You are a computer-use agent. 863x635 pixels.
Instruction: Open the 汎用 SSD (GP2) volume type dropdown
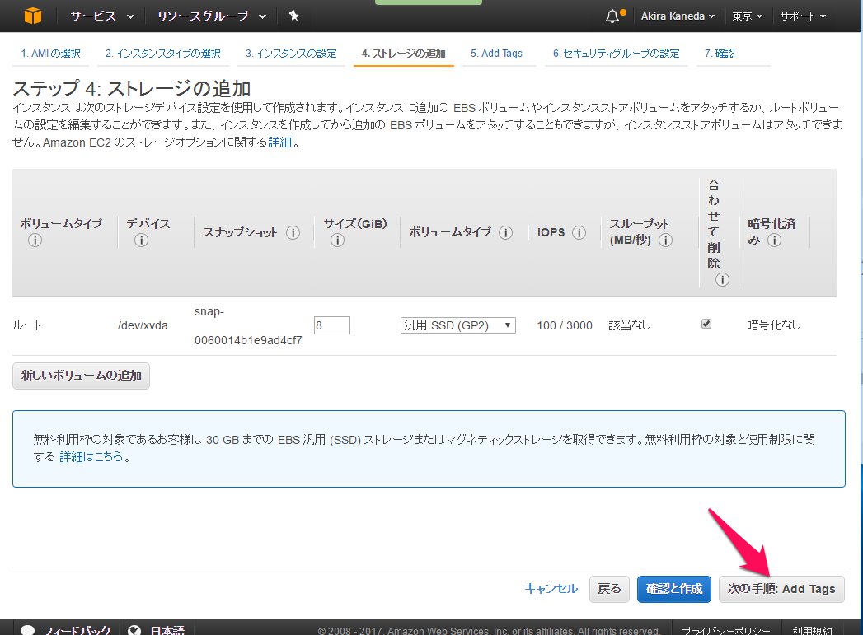tap(458, 325)
